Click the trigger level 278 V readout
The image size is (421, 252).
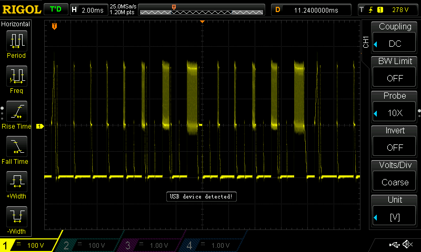[388, 9]
